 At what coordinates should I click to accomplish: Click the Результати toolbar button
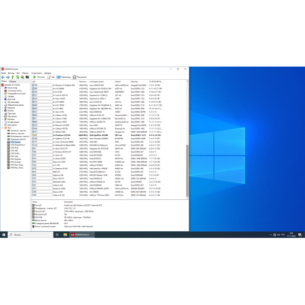coord(80,77)
